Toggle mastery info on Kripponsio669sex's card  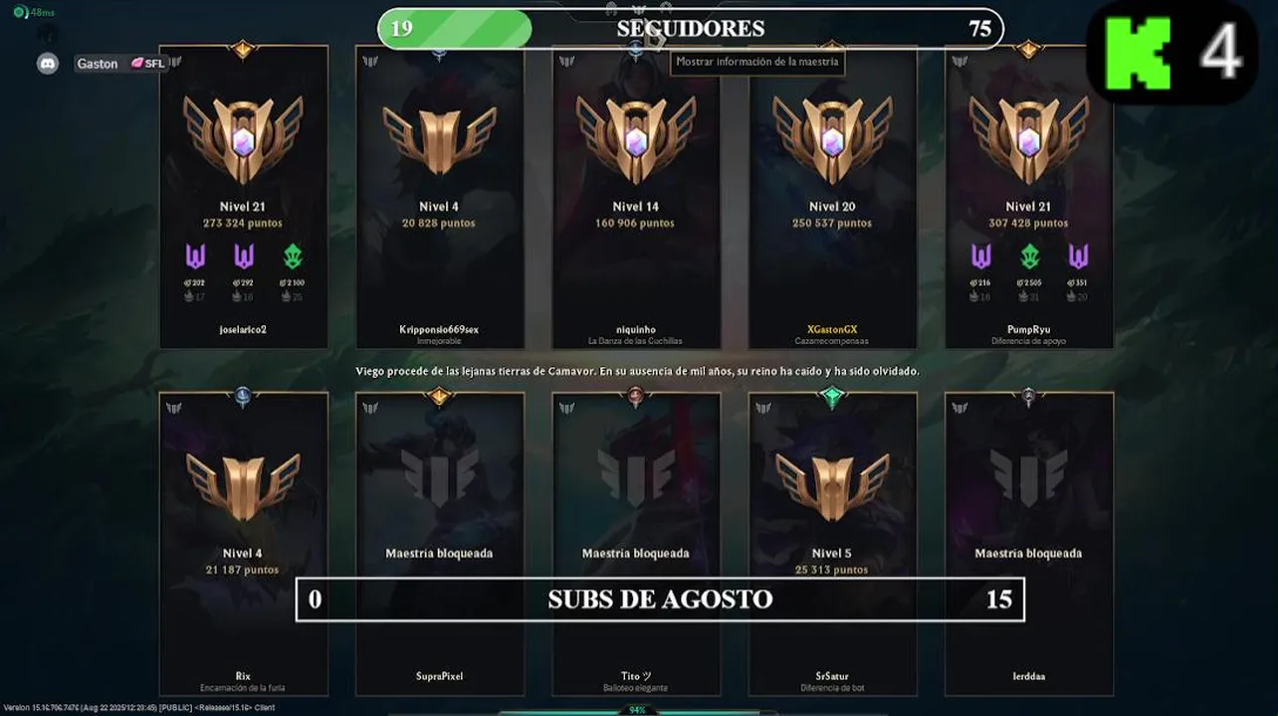370,62
